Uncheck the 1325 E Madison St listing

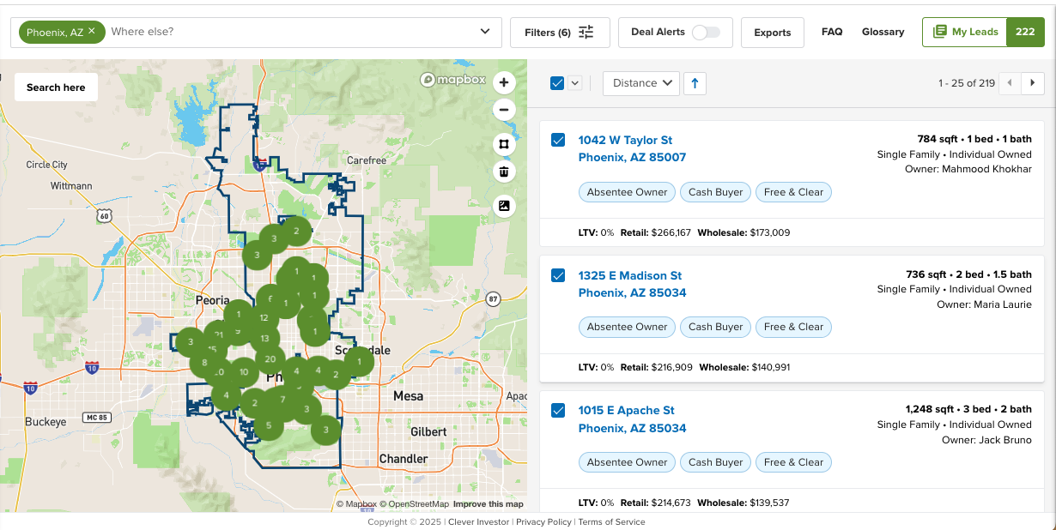coord(558,275)
